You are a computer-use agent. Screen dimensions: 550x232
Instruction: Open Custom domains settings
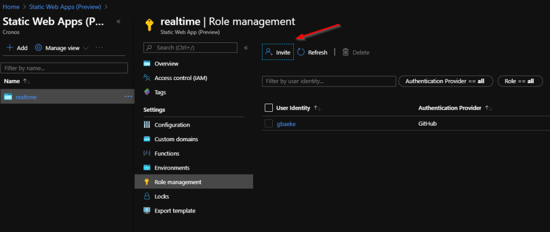point(176,139)
